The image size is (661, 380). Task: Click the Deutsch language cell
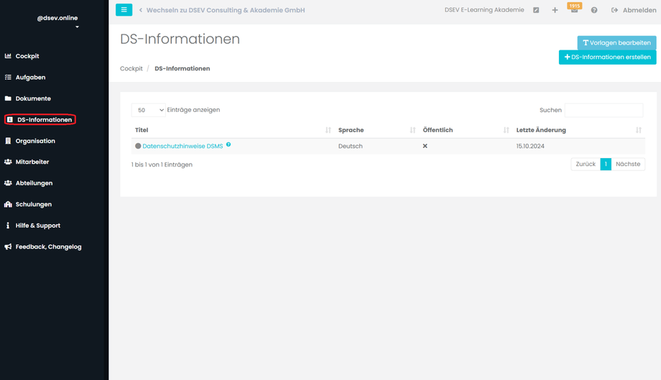[x=351, y=147]
